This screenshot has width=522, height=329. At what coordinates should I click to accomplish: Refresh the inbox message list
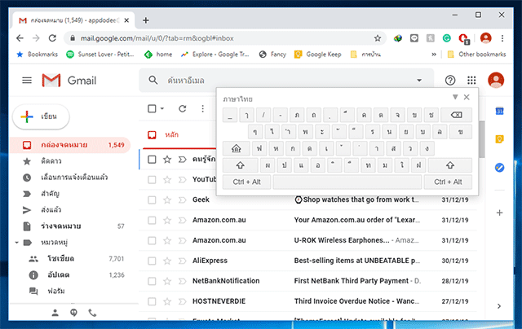pos(183,108)
